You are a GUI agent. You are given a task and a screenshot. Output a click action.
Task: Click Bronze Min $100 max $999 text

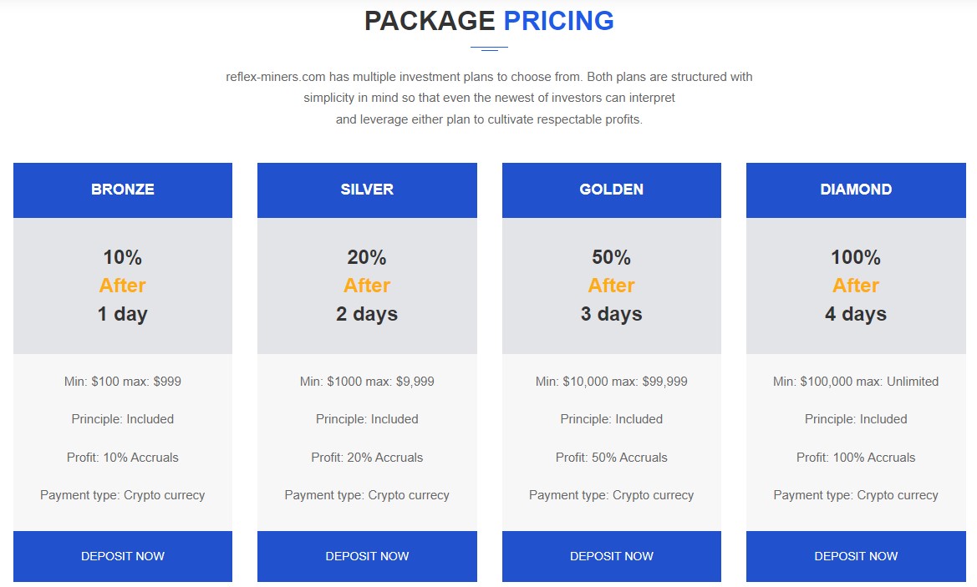(x=123, y=382)
